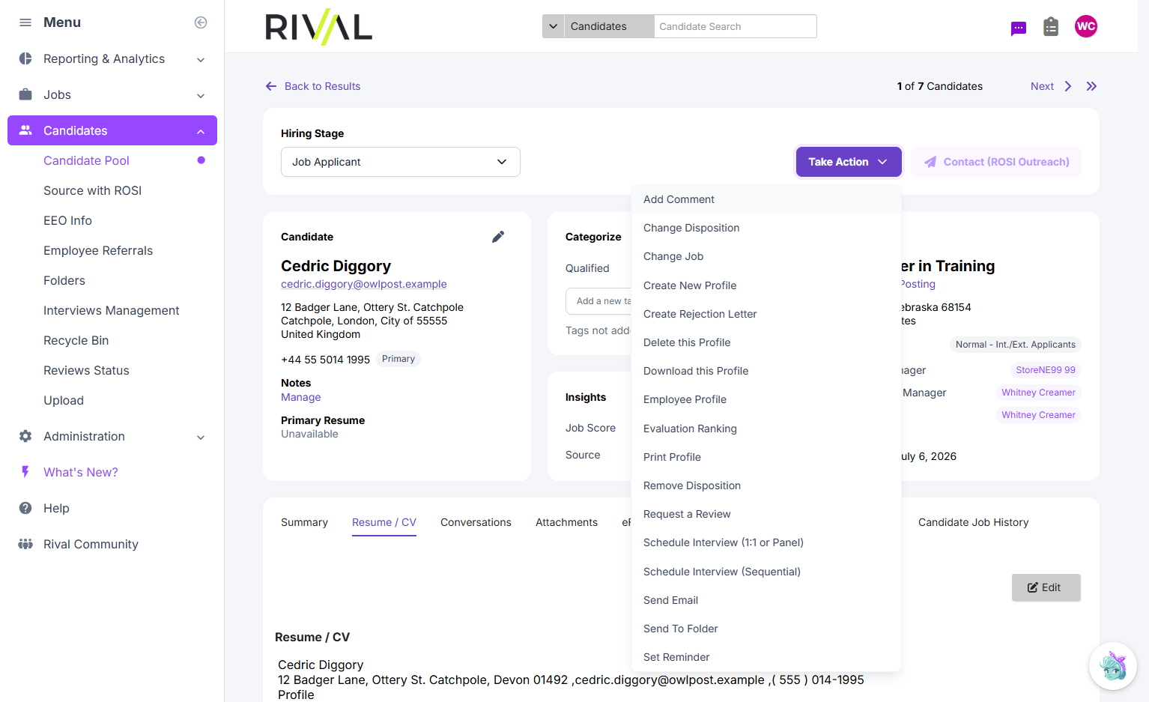Select Schedule Interview (Sequential)
Viewport: 1149px width, 702px height.
766,572
